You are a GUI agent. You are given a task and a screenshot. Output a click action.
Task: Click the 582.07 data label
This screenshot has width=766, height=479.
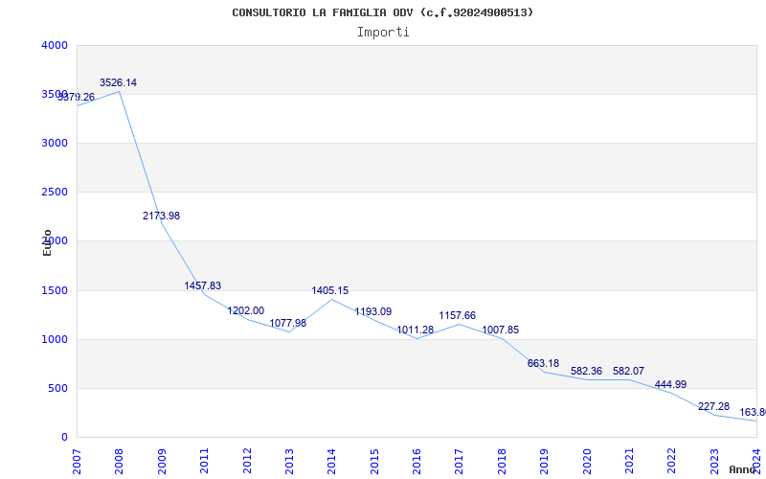click(629, 372)
